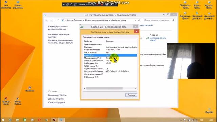Select the highlighted 'Адрес IPv4' row

coord(110,55)
